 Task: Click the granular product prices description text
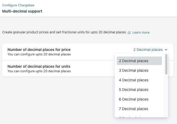(64, 32)
